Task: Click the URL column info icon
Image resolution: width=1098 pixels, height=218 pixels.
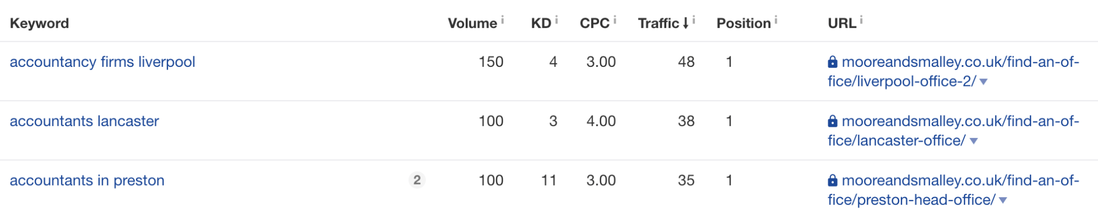Action: (861, 20)
